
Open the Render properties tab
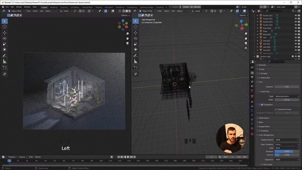[x=252, y=73]
